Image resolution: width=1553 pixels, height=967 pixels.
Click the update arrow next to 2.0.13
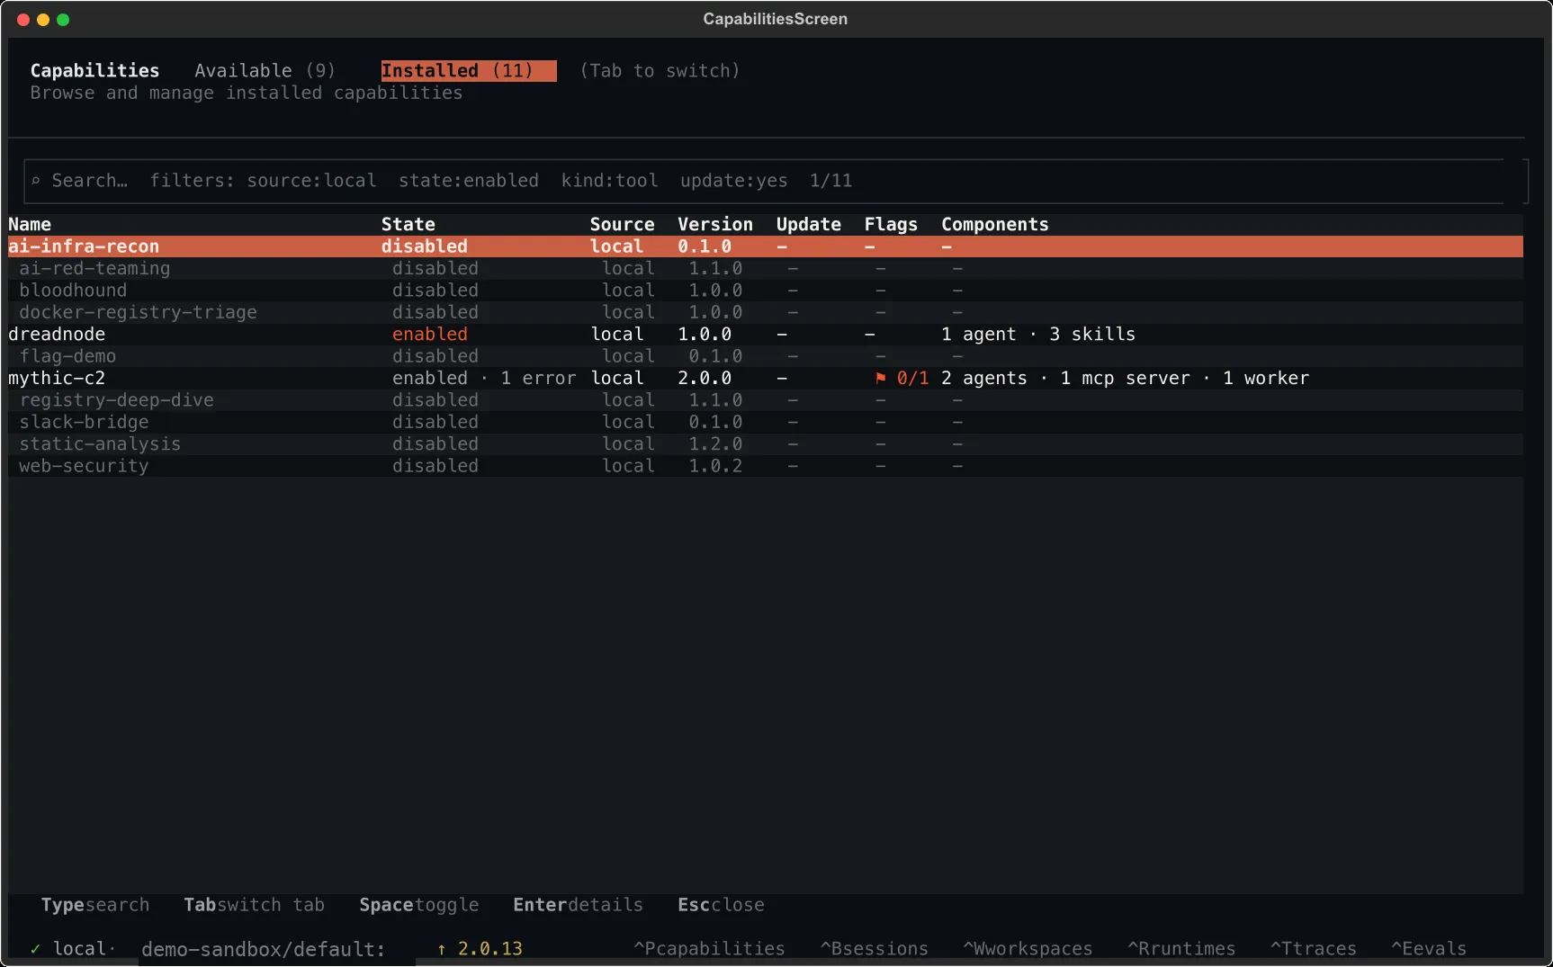pos(442,949)
